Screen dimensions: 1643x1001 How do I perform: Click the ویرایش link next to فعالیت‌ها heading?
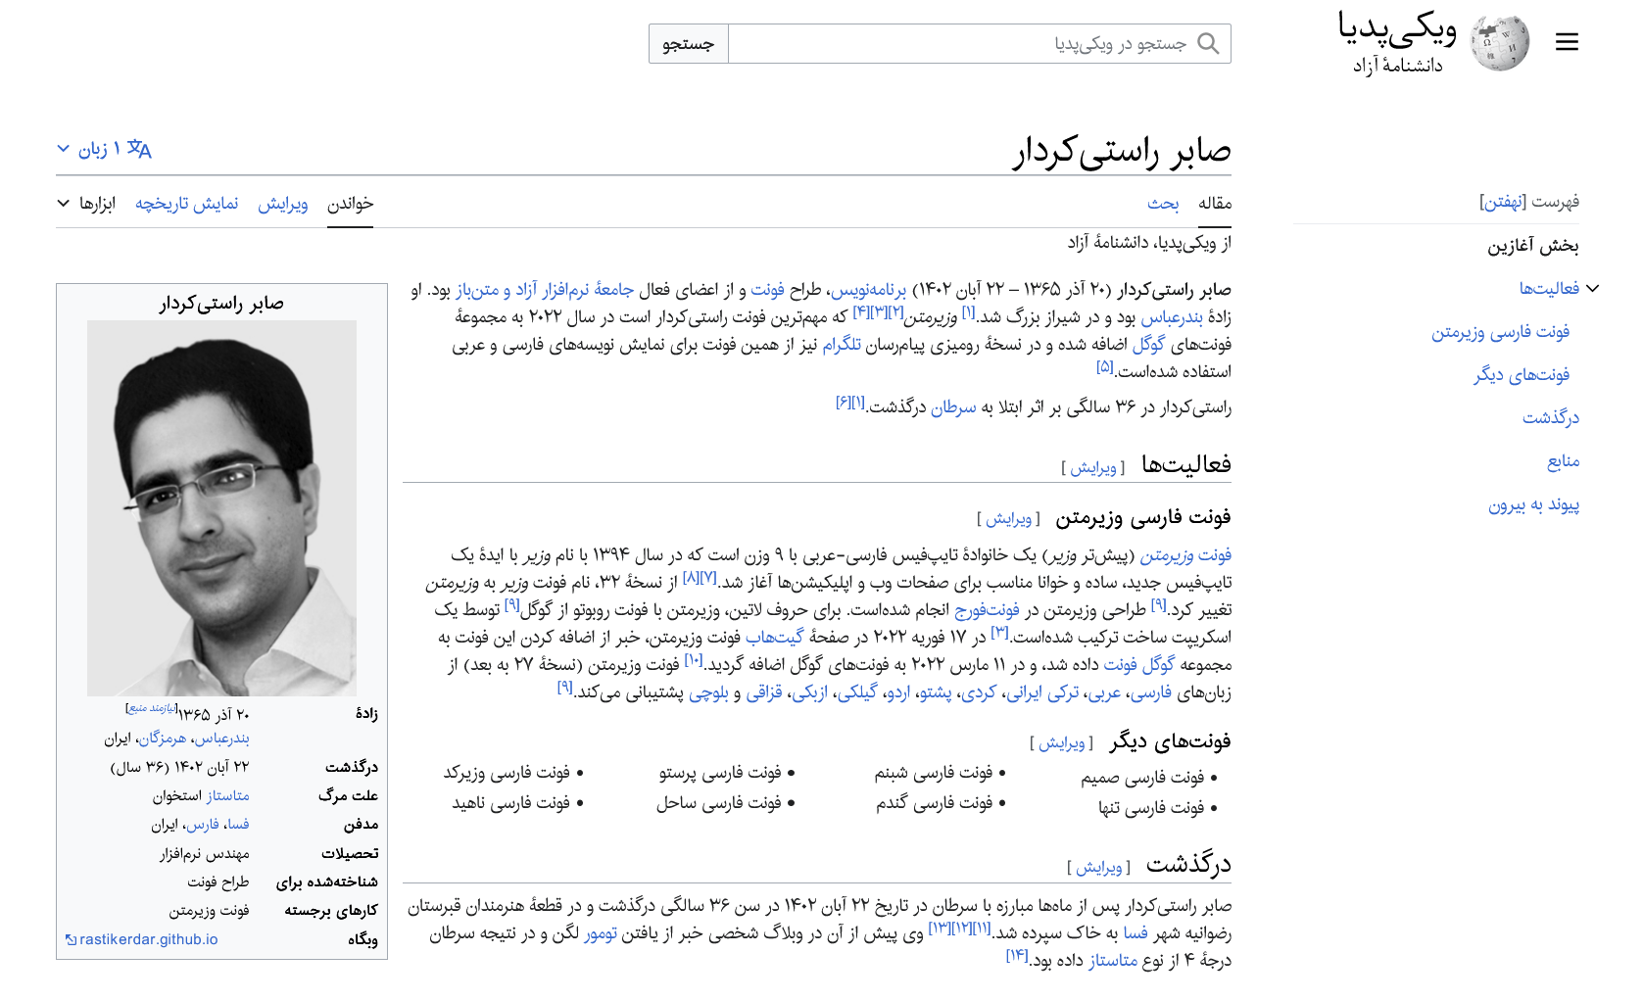click(1093, 468)
